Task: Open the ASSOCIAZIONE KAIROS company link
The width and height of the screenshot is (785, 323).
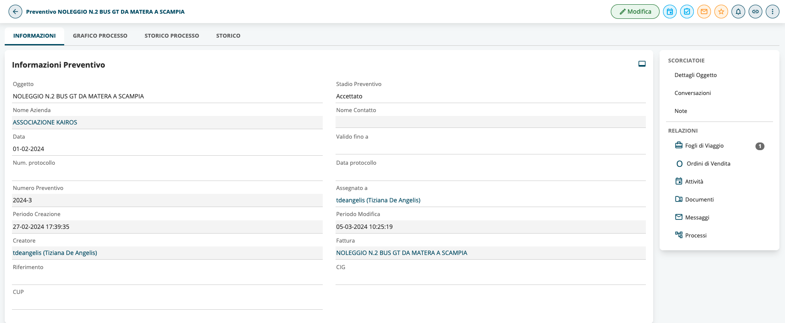Action: pos(45,122)
